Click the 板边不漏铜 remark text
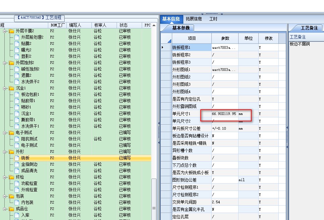 click(300, 44)
